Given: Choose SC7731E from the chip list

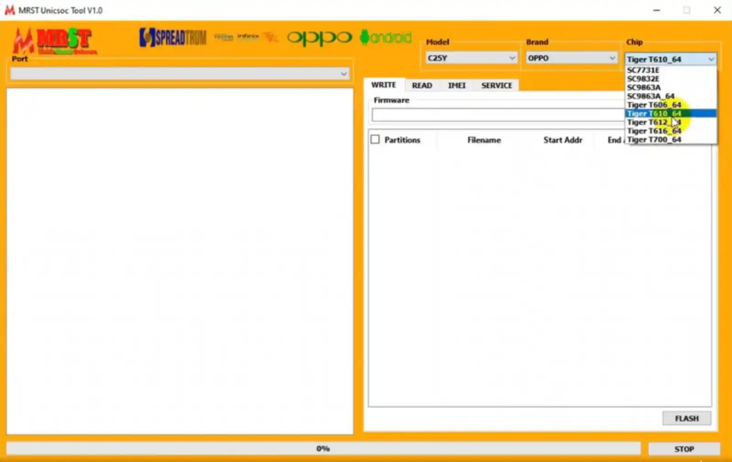Looking at the screenshot, I should pyautogui.click(x=671, y=70).
